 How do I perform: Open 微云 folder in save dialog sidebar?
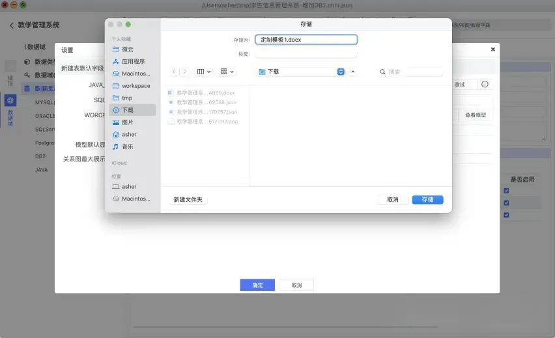127,49
